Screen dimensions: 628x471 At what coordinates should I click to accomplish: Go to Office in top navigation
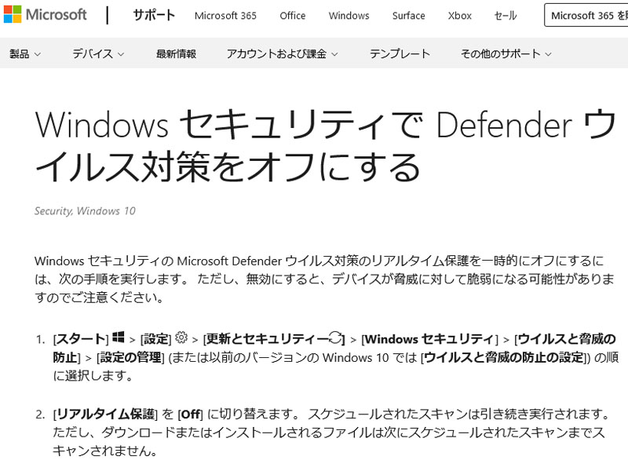pyautogui.click(x=292, y=16)
